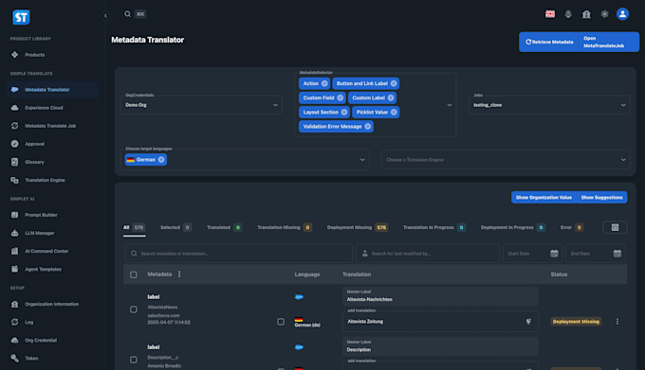Screen dimensions: 645x370
Task: Open the Start Date calendar icon
Action: click(554, 254)
